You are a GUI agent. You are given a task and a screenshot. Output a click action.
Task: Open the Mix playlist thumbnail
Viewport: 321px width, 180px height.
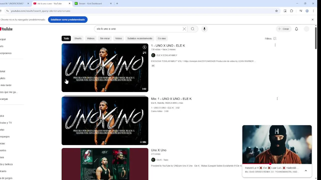[x=105, y=121]
